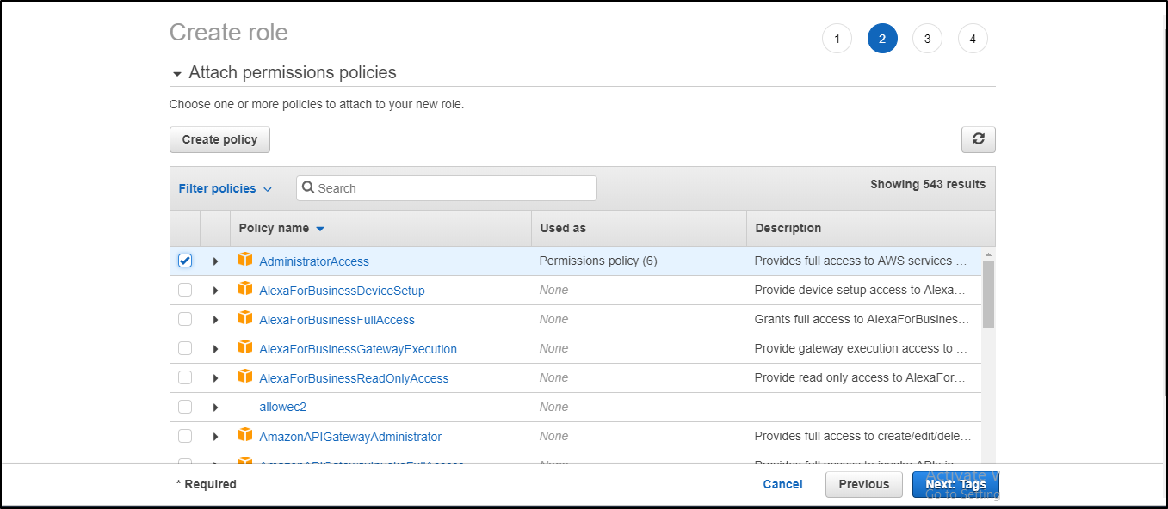This screenshot has height=509, width=1168.
Task: Click the search magnifier icon
Action: coord(308,187)
